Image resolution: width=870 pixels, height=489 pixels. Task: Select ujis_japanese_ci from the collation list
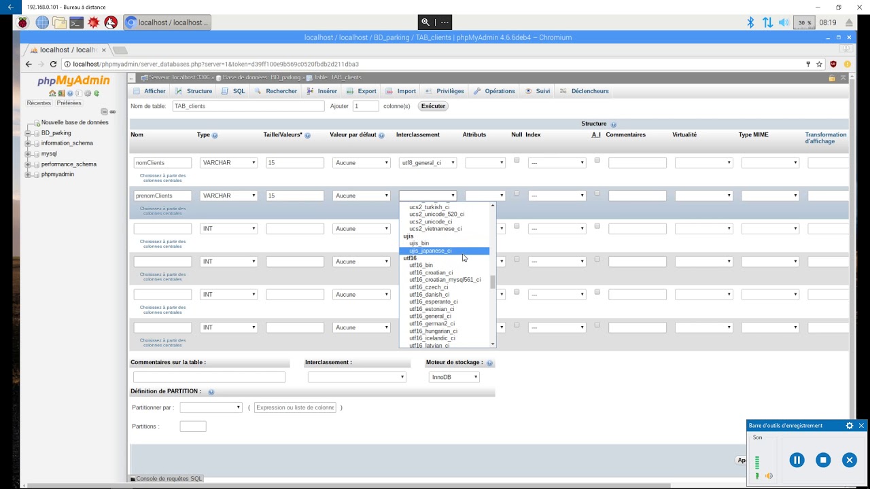click(431, 251)
